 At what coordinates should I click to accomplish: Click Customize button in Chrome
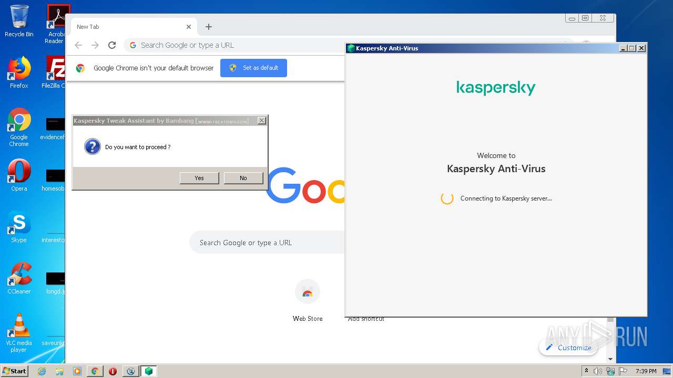[x=568, y=348]
